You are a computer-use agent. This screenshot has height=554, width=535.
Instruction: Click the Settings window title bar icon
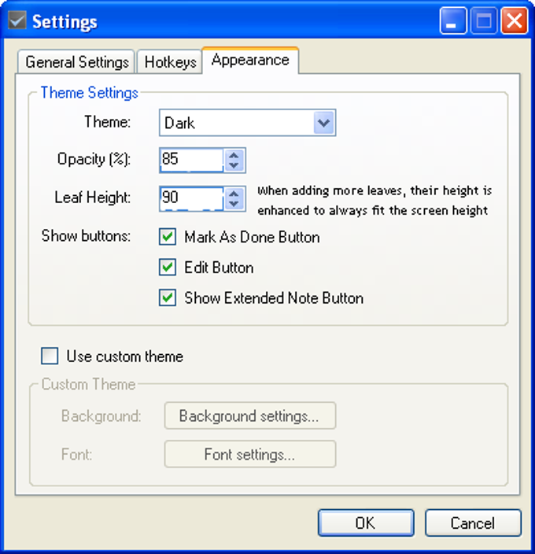pos(17,20)
